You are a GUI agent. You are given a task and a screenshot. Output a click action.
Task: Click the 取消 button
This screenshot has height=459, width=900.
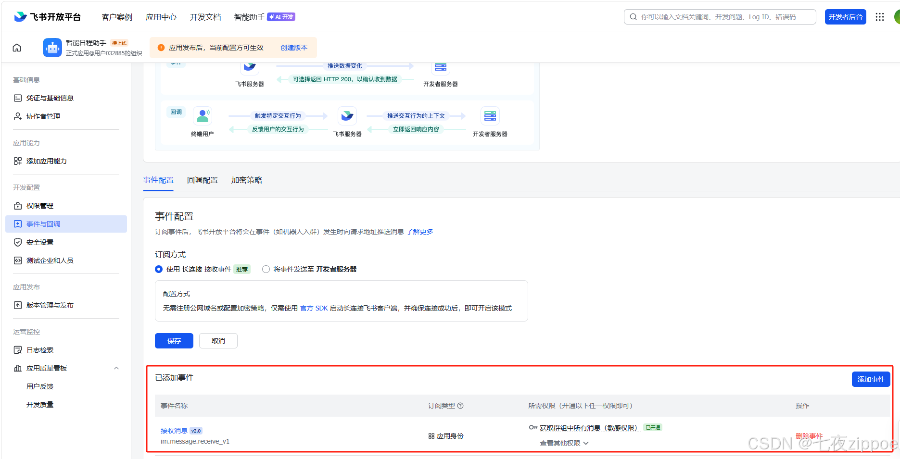pos(218,341)
